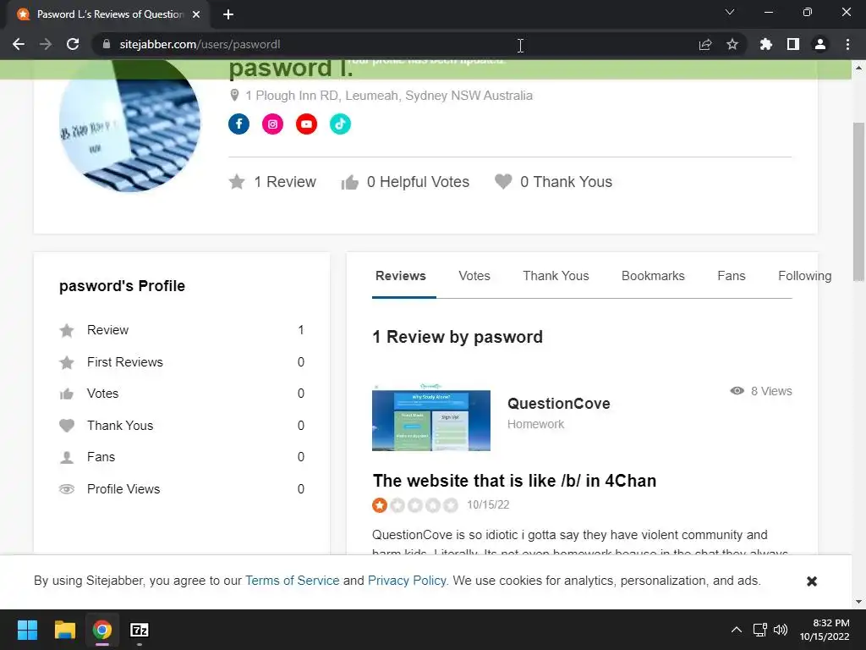The width and height of the screenshot is (866, 650).
Task: Share this page via address bar share icon
Action: 705,44
